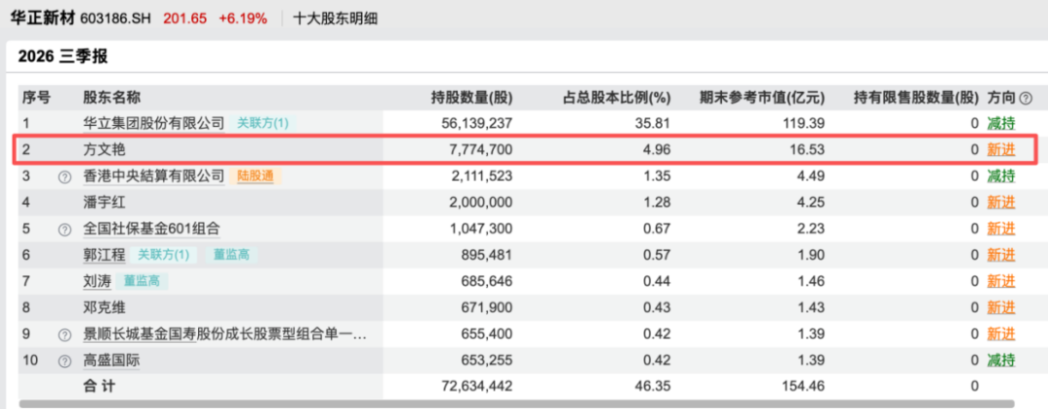Open shareholder link 郭江程
Screen dimensions: 1048x409
pyautogui.click(x=104, y=255)
